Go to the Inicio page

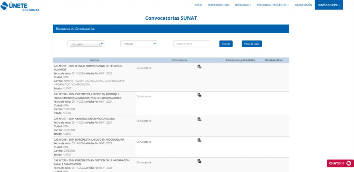[x=198, y=5]
